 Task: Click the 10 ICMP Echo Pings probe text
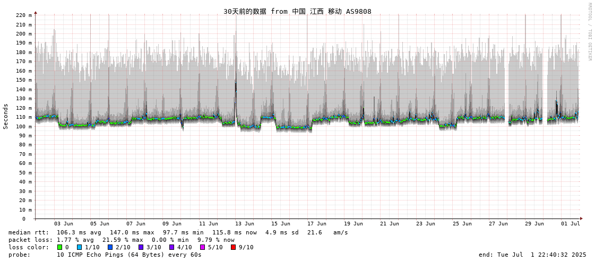[129, 255]
